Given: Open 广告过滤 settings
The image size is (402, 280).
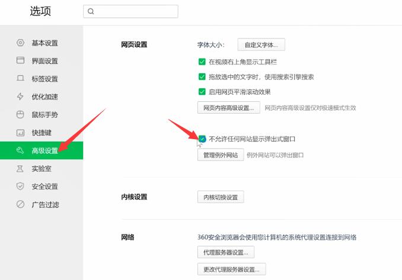Looking at the screenshot, I should (42, 204).
